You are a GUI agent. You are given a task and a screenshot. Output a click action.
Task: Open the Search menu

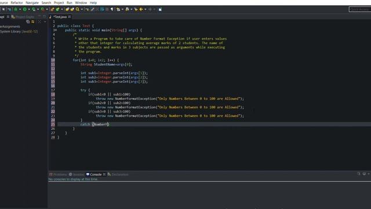click(x=46, y=2)
